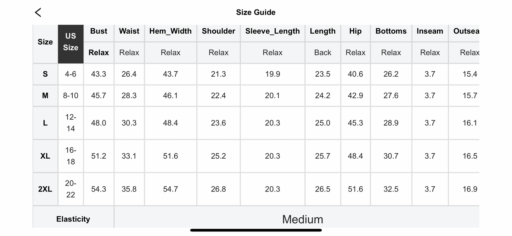512x236 pixels.
Task: Tap the Size Guide title
Action: pyautogui.click(x=256, y=12)
